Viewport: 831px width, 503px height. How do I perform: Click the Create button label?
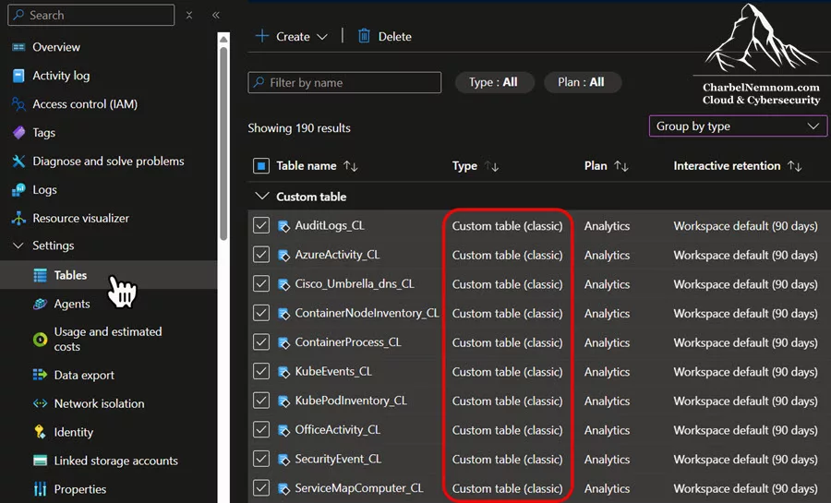point(293,37)
